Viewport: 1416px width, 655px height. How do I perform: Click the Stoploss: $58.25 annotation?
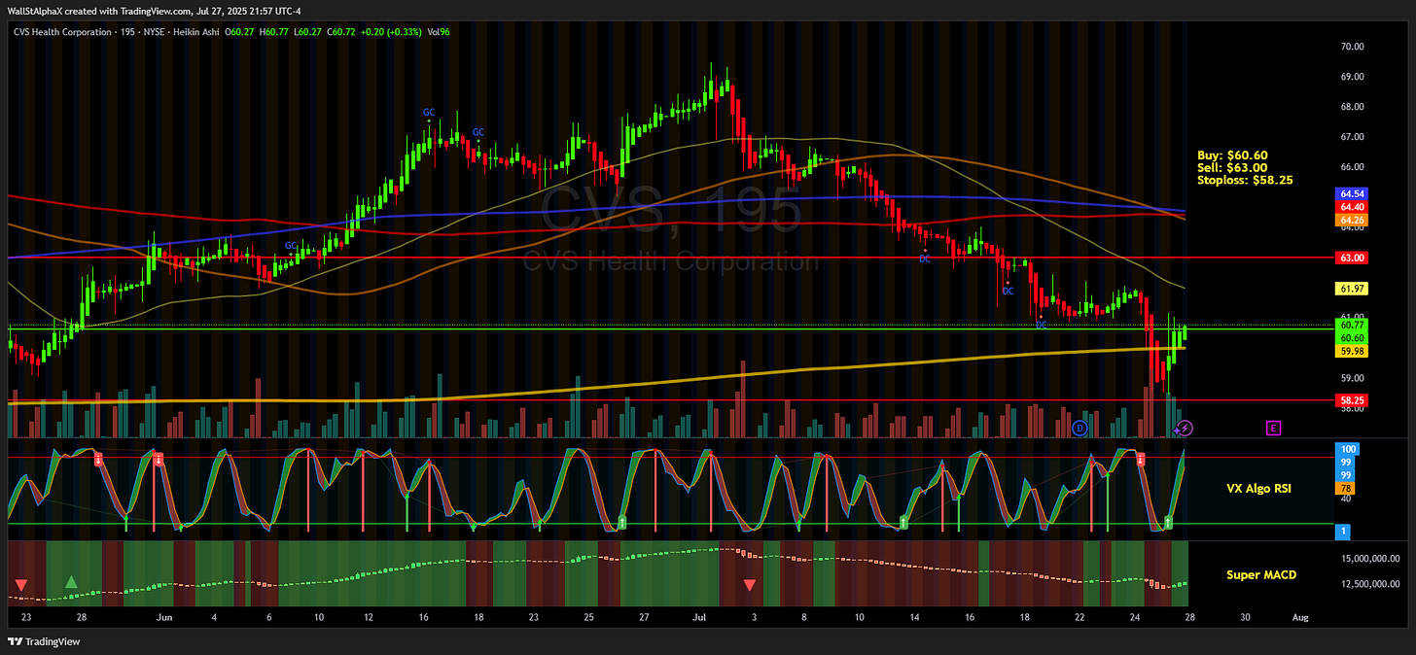pyautogui.click(x=1245, y=181)
